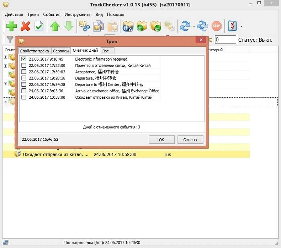Click the box with green plus icon
The width and height of the screenshot is (281, 248).
(x=142, y=26)
